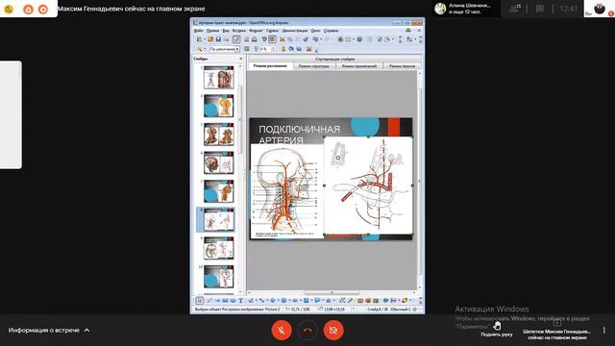Click the red hang up call button
The image size is (615, 346).
click(x=307, y=330)
